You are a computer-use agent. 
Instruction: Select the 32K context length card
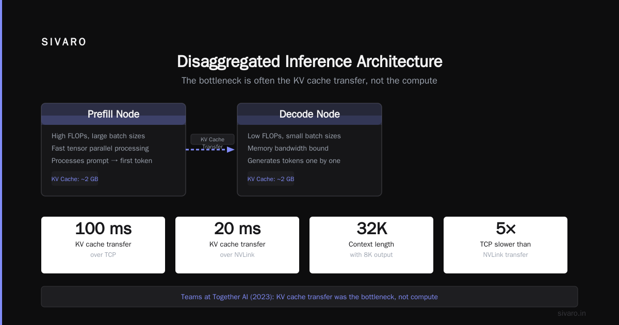coord(371,245)
